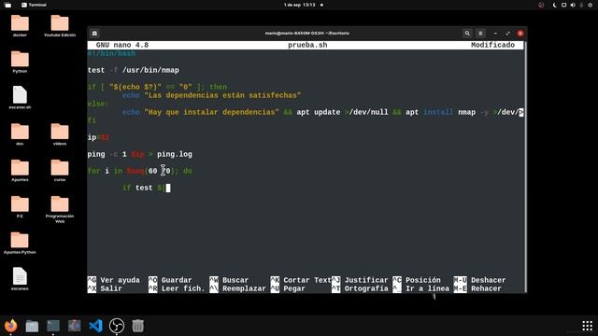Click the volume speaker tray icon
Image resolution: width=598 pixels, height=336 pixels.
point(573,5)
